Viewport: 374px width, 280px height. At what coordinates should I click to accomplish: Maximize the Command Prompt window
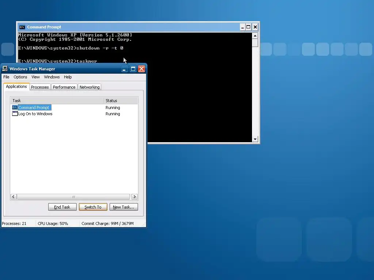point(248,27)
